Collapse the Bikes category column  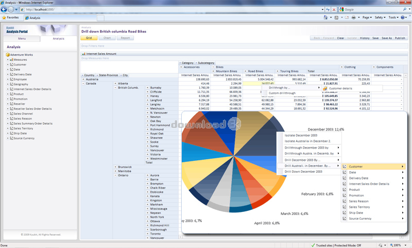point(213,67)
